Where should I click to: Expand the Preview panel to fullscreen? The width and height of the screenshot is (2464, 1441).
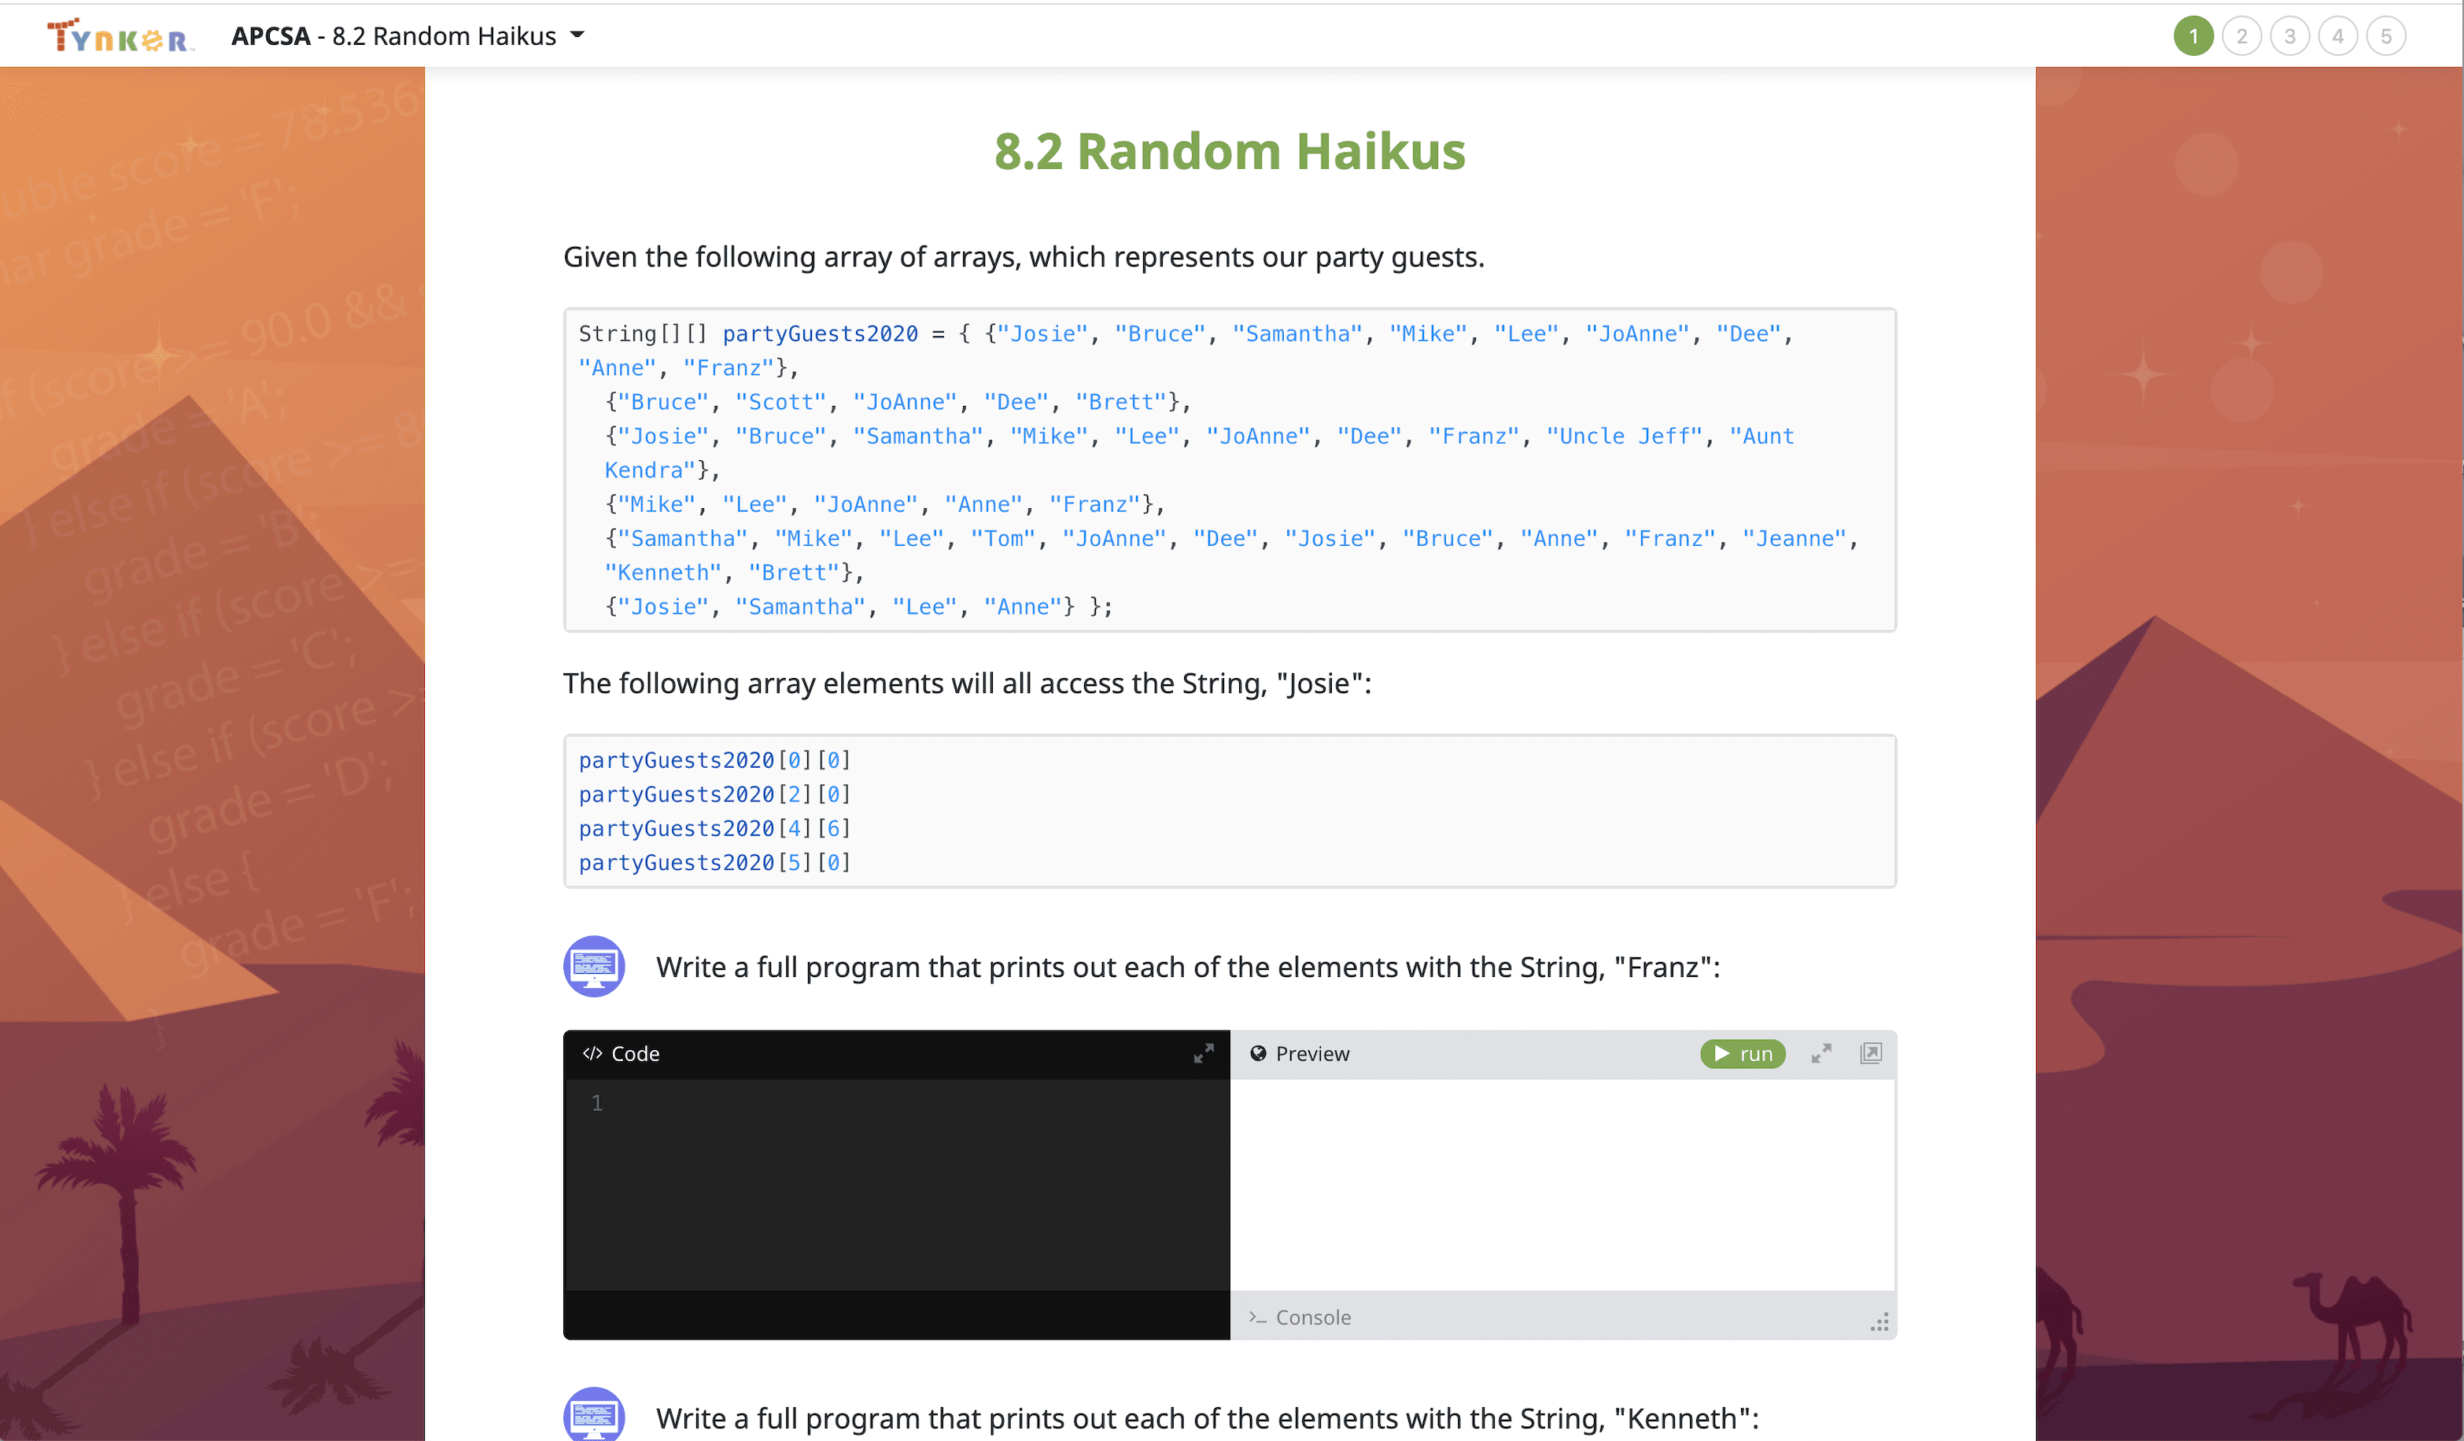tap(1820, 1053)
